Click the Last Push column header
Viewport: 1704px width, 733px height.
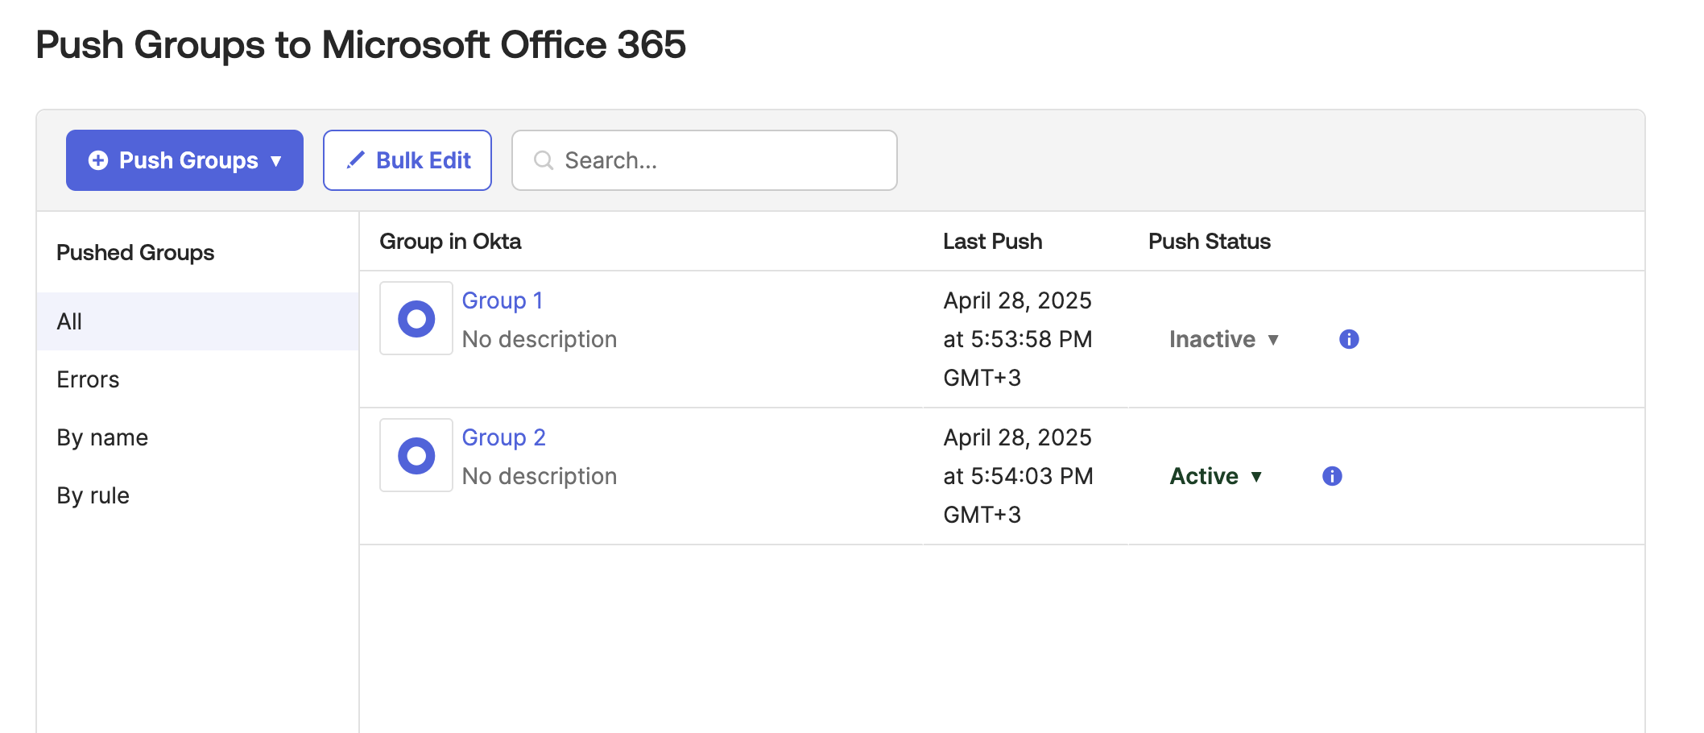pyautogui.click(x=992, y=242)
